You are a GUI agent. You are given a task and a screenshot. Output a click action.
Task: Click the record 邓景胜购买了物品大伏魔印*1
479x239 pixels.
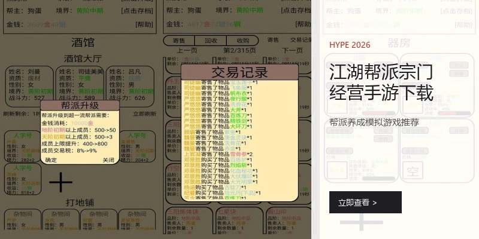pyautogui.click(x=221, y=176)
